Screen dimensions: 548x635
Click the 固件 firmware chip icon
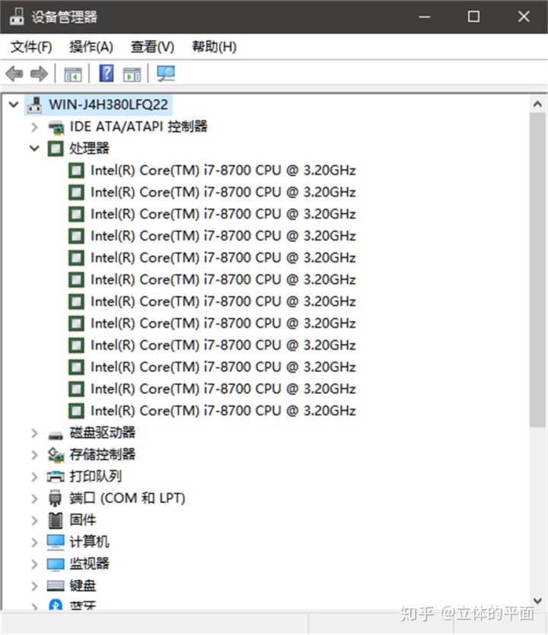click(x=56, y=521)
